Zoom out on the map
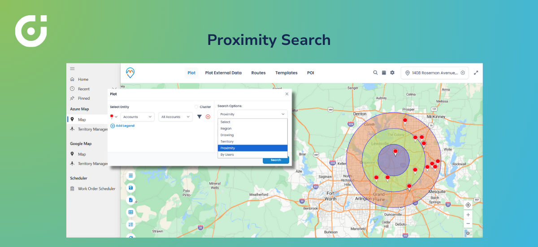This screenshot has height=247, width=538. click(x=468, y=223)
